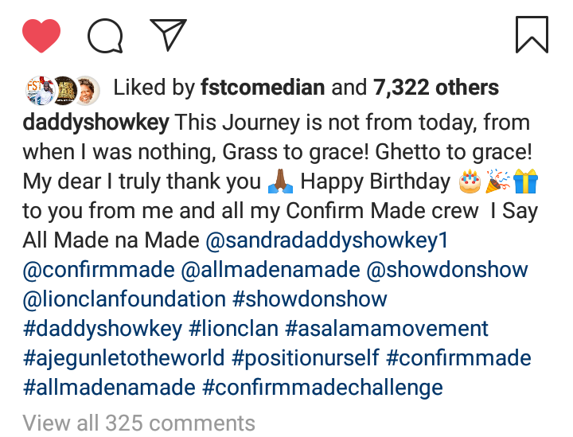Browse the #showdonshow hashtag
Screen dimensions: 573x437
click(x=310, y=300)
